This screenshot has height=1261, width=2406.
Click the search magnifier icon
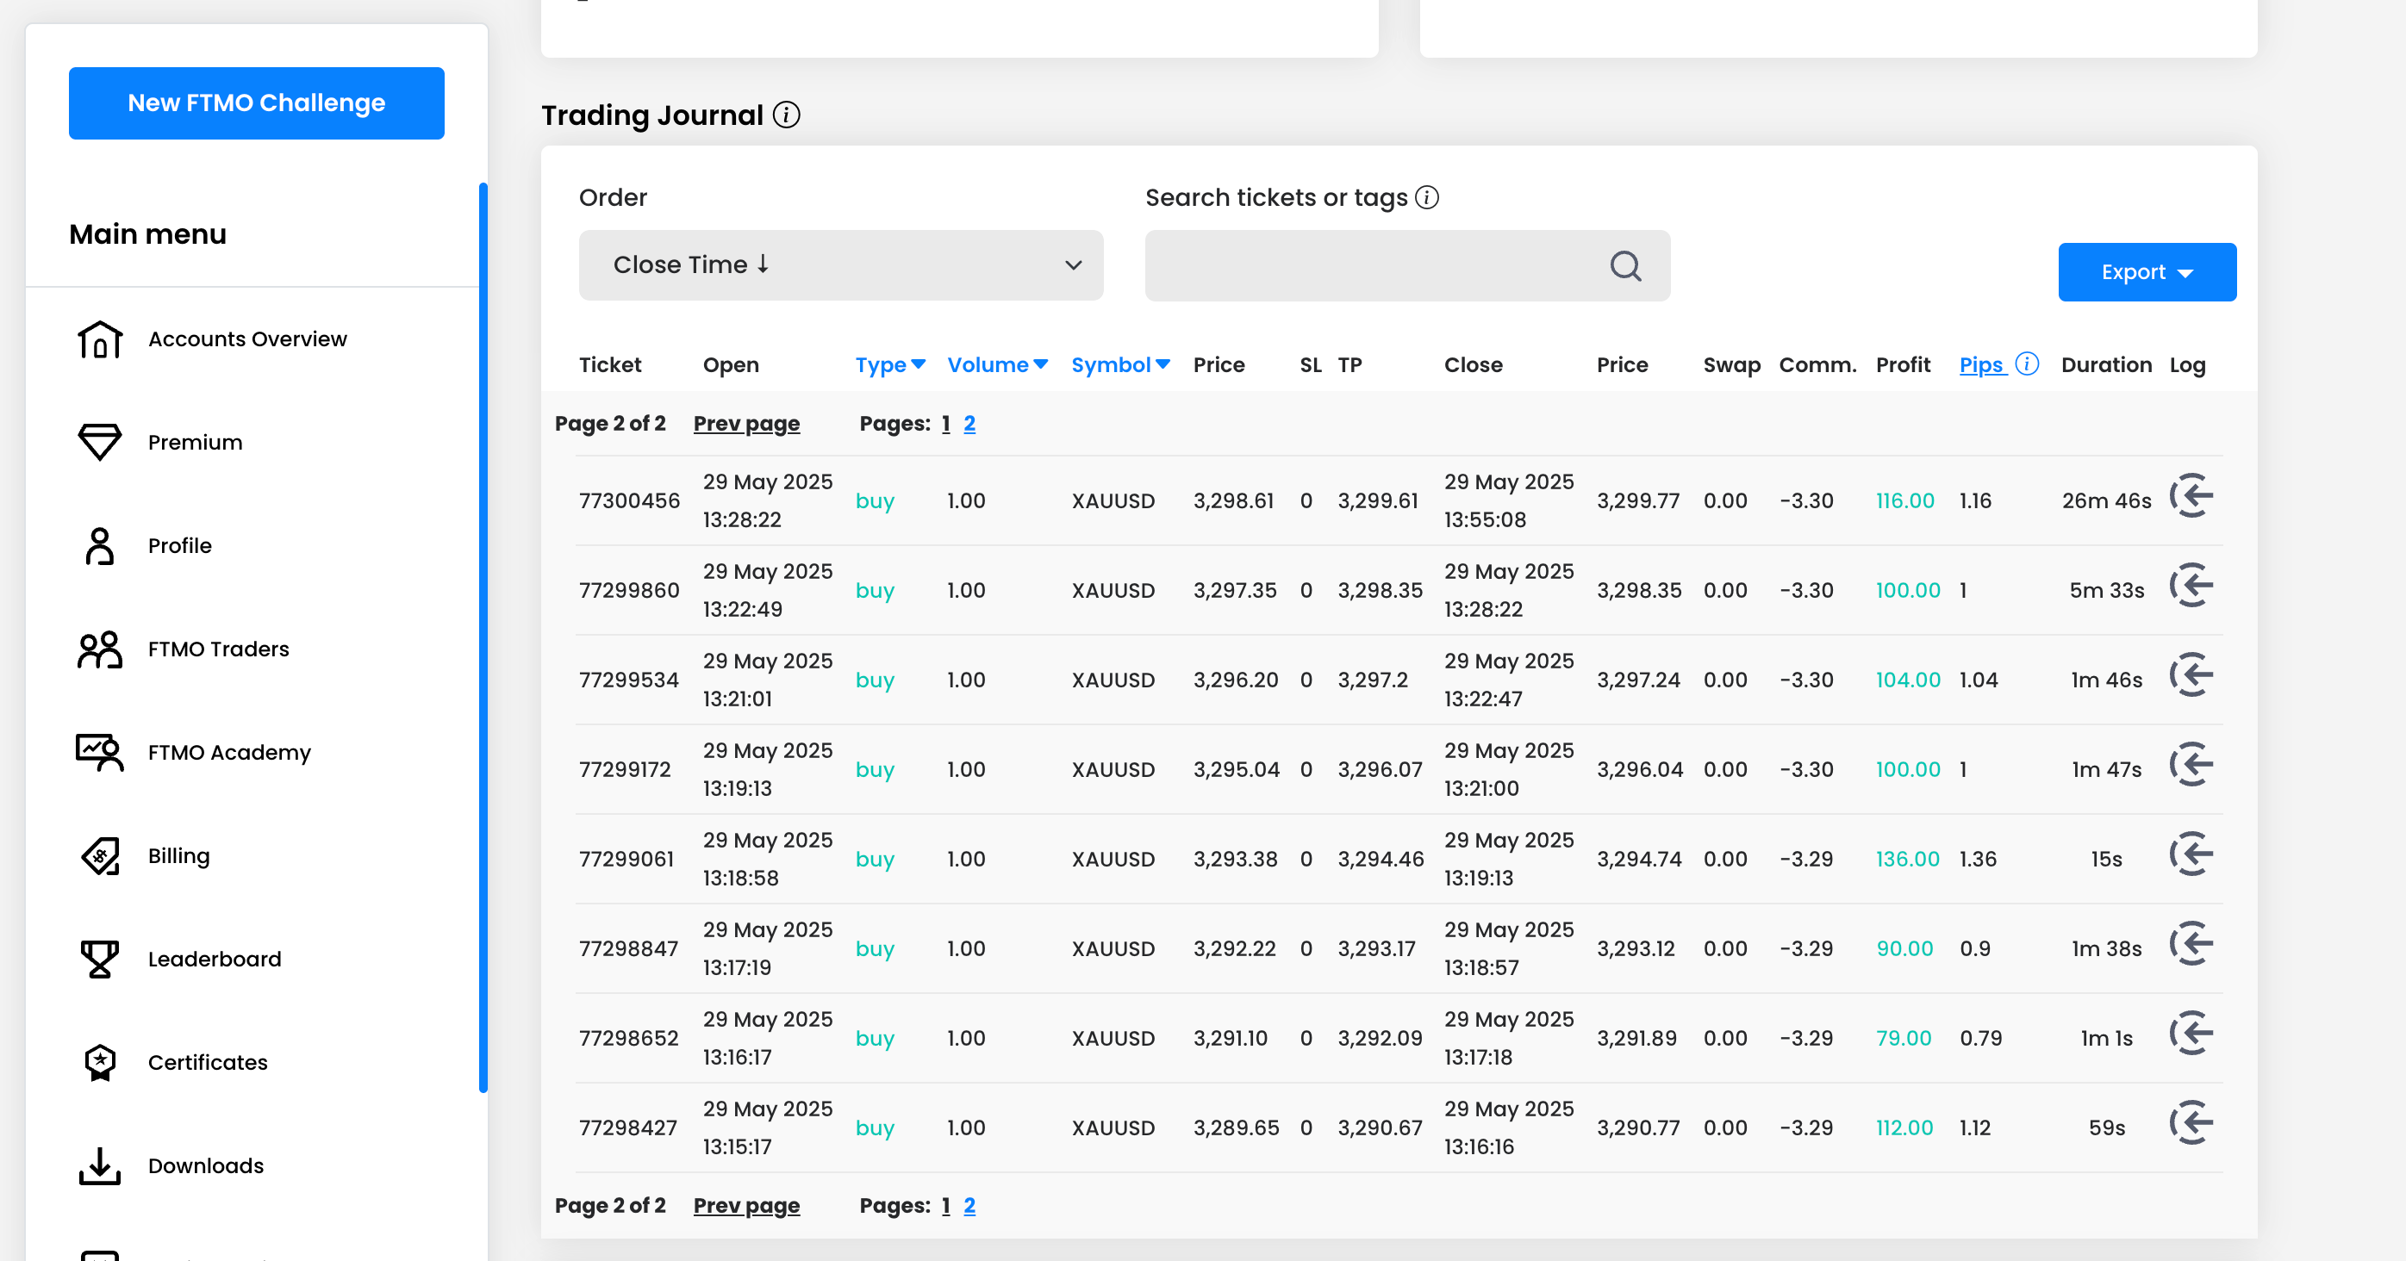(x=1625, y=266)
